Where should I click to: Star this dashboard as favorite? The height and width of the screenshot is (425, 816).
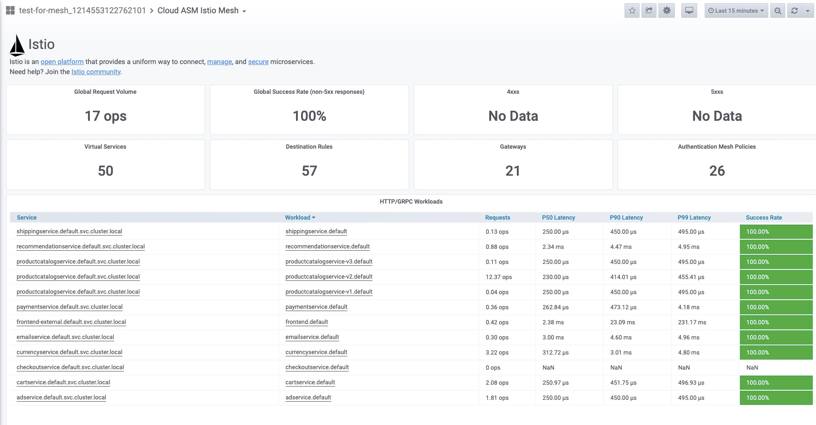click(632, 11)
